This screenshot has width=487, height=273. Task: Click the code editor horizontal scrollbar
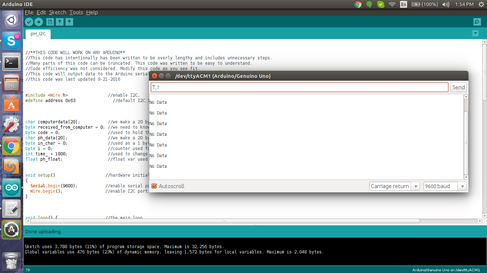pos(224,221)
